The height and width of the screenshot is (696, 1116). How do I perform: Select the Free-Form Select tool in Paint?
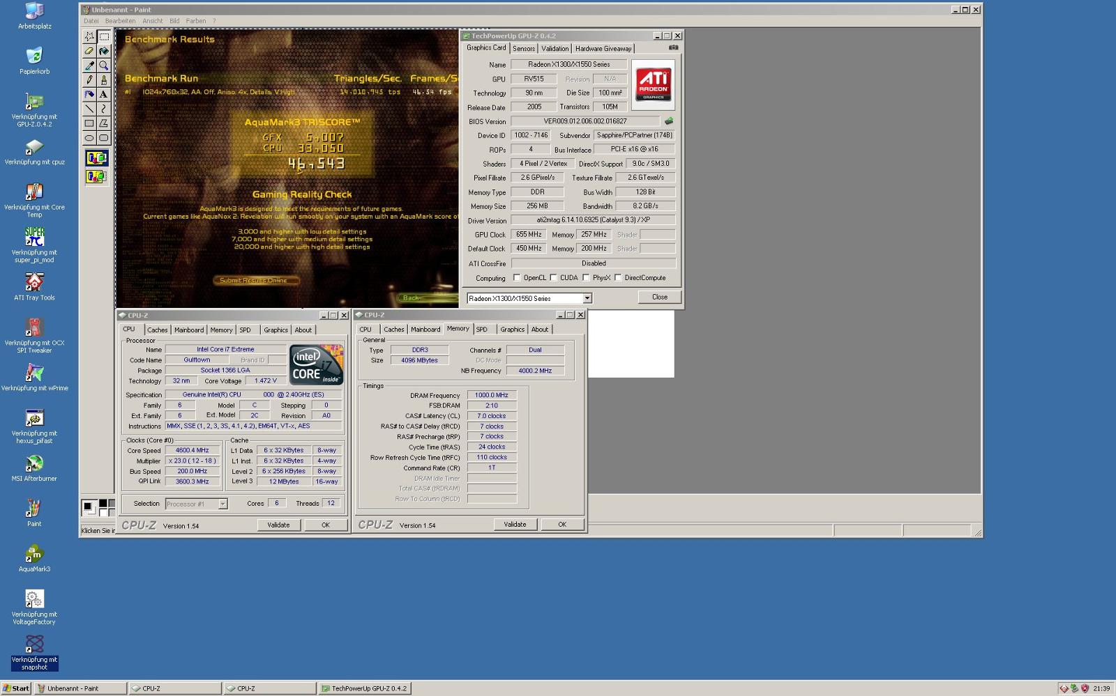(89, 36)
